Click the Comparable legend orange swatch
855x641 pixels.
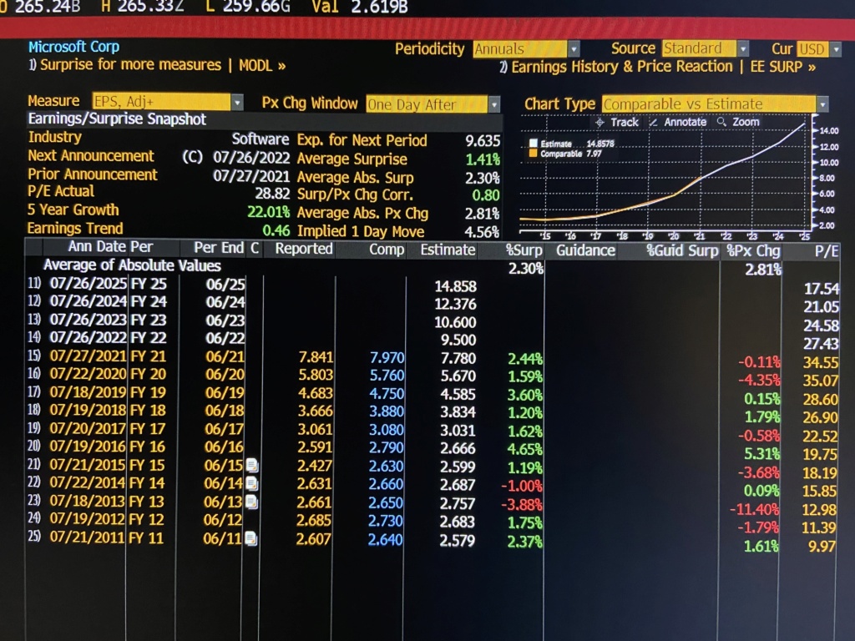(534, 154)
